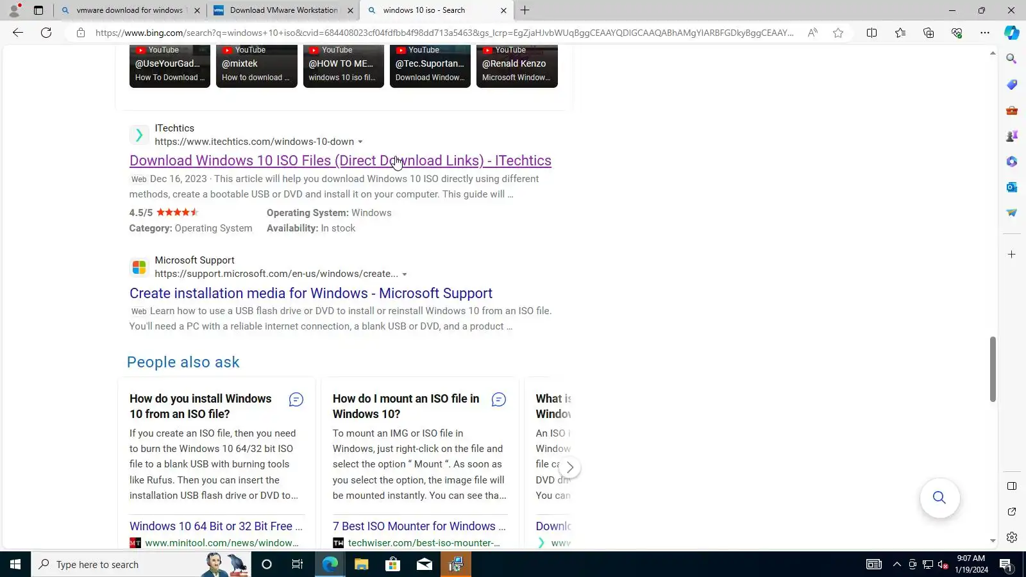Refresh the current Bing page
This screenshot has width=1026, height=577.
click(x=46, y=33)
